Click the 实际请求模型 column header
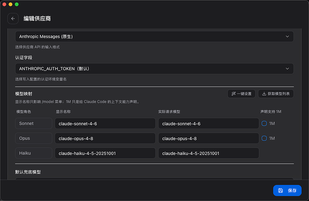Image resolution: width=309 pixels, height=201 pixels. (169, 112)
